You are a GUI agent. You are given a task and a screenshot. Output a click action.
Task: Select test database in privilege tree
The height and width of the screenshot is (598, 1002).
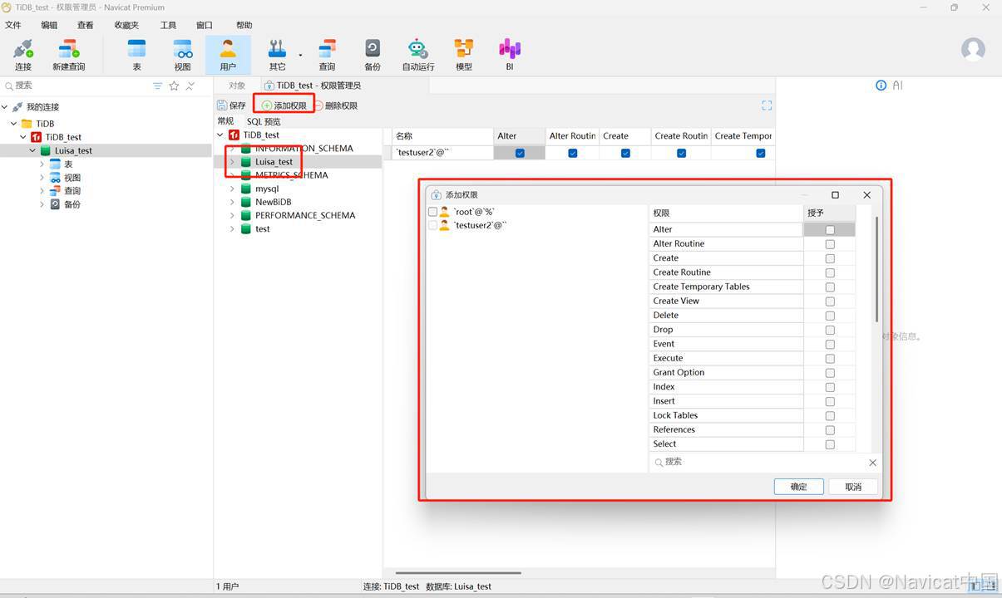pos(263,228)
